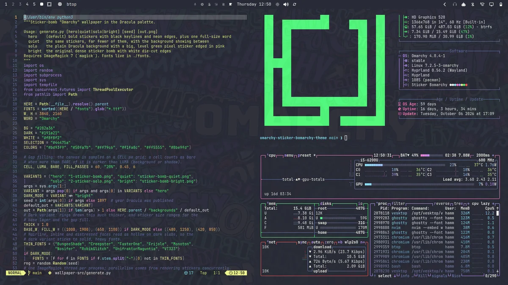Toggle the btop net box label
Screen dimensions: 508x285
(x=271, y=242)
